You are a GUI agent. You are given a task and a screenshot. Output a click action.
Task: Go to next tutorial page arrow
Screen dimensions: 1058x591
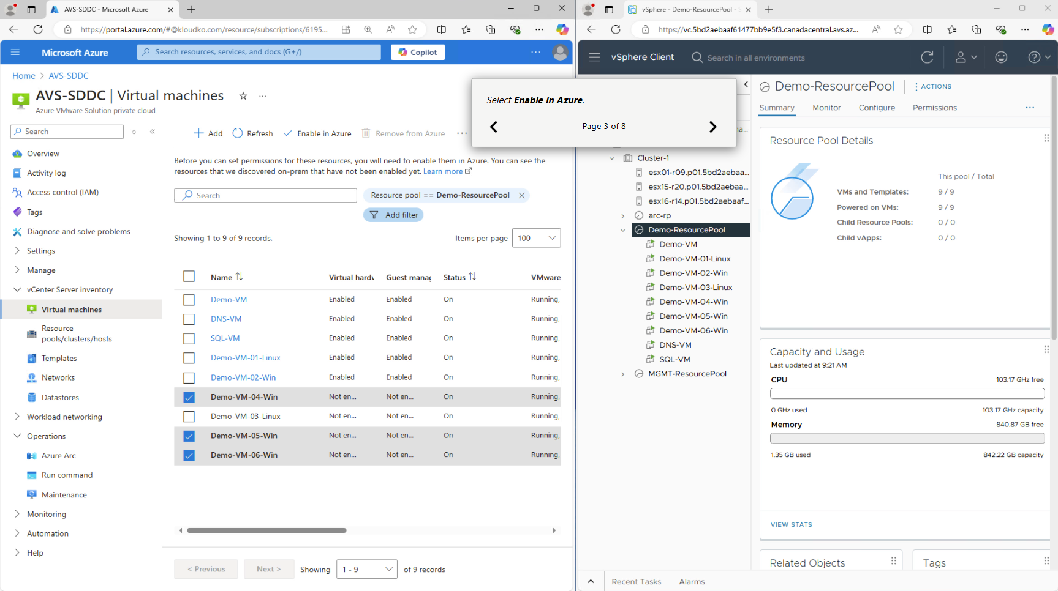point(712,127)
